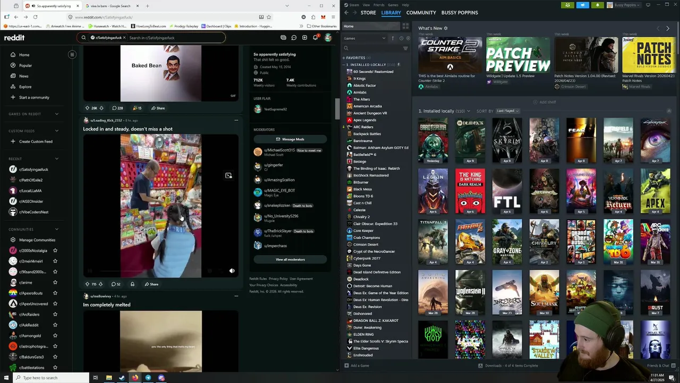Viewport: 680px width, 383px height.
Task: Share the 'Locked in and steady' post
Action: [x=151, y=284]
